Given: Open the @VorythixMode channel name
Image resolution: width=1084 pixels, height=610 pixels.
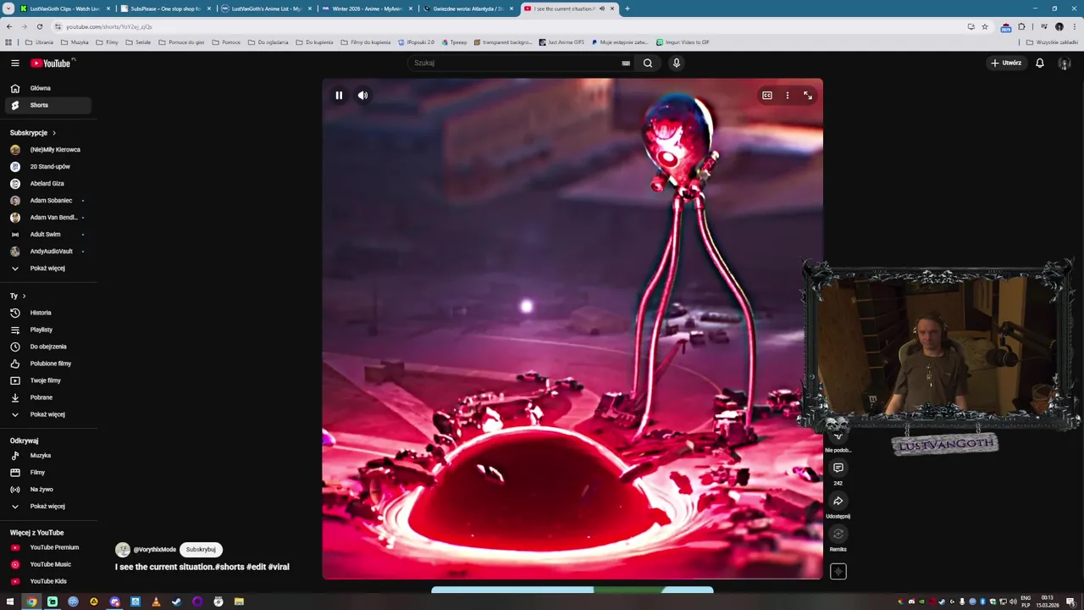Looking at the screenshot, I should [155, 550].
